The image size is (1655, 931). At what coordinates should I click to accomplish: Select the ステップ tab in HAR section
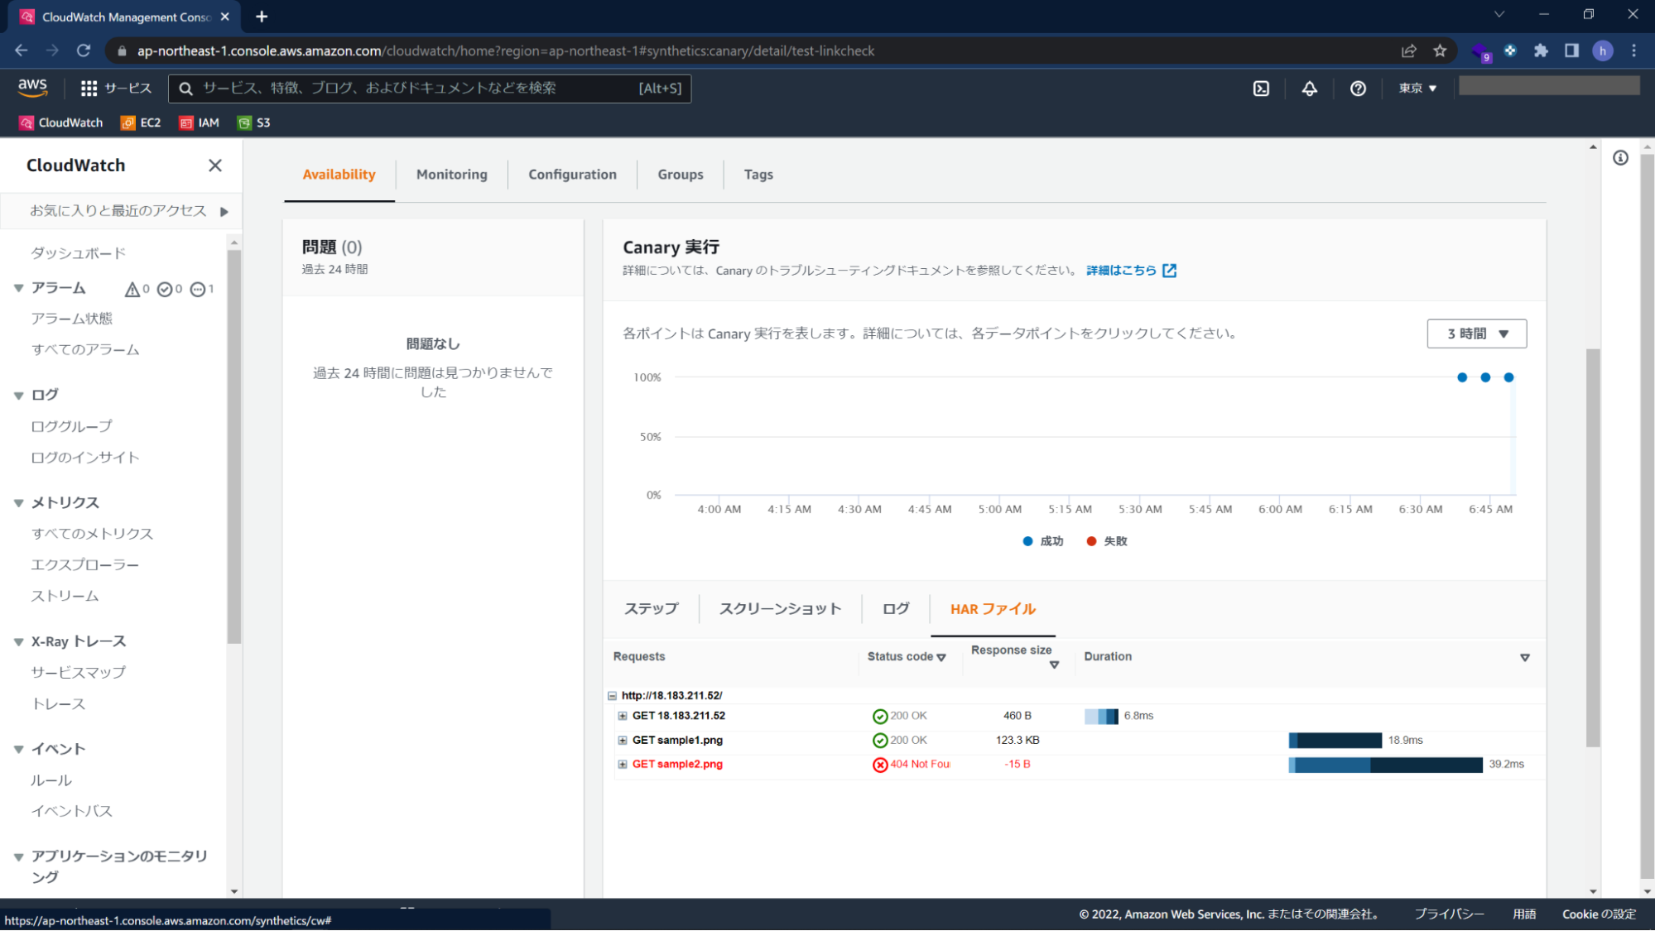652,608
